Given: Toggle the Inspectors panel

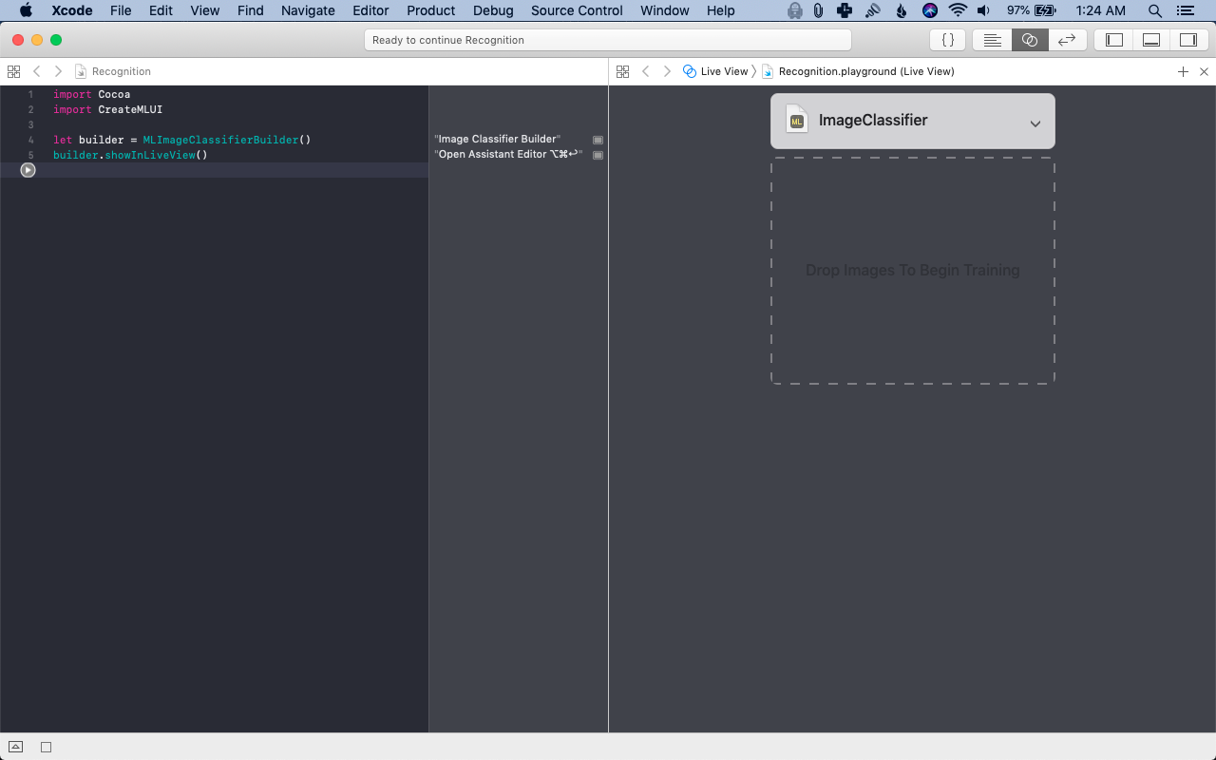Looking at the screenshot, I should click(1187, 40).
